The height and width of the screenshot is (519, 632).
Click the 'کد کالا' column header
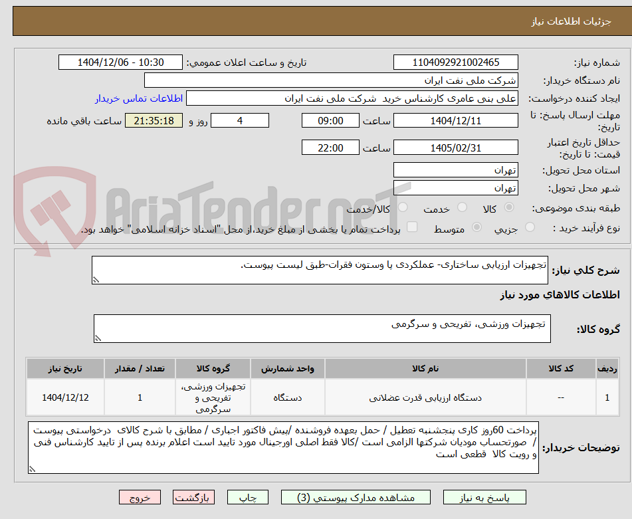pos(561,369)
